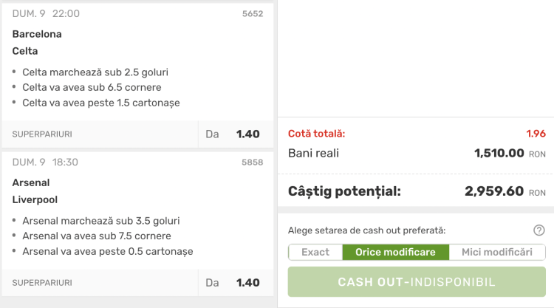Screen dimensions: 554x308
Task: Click the SUPERPARIURI label under Barcelona–Celta
Action: pyautogui.click(x=42, y=134)
